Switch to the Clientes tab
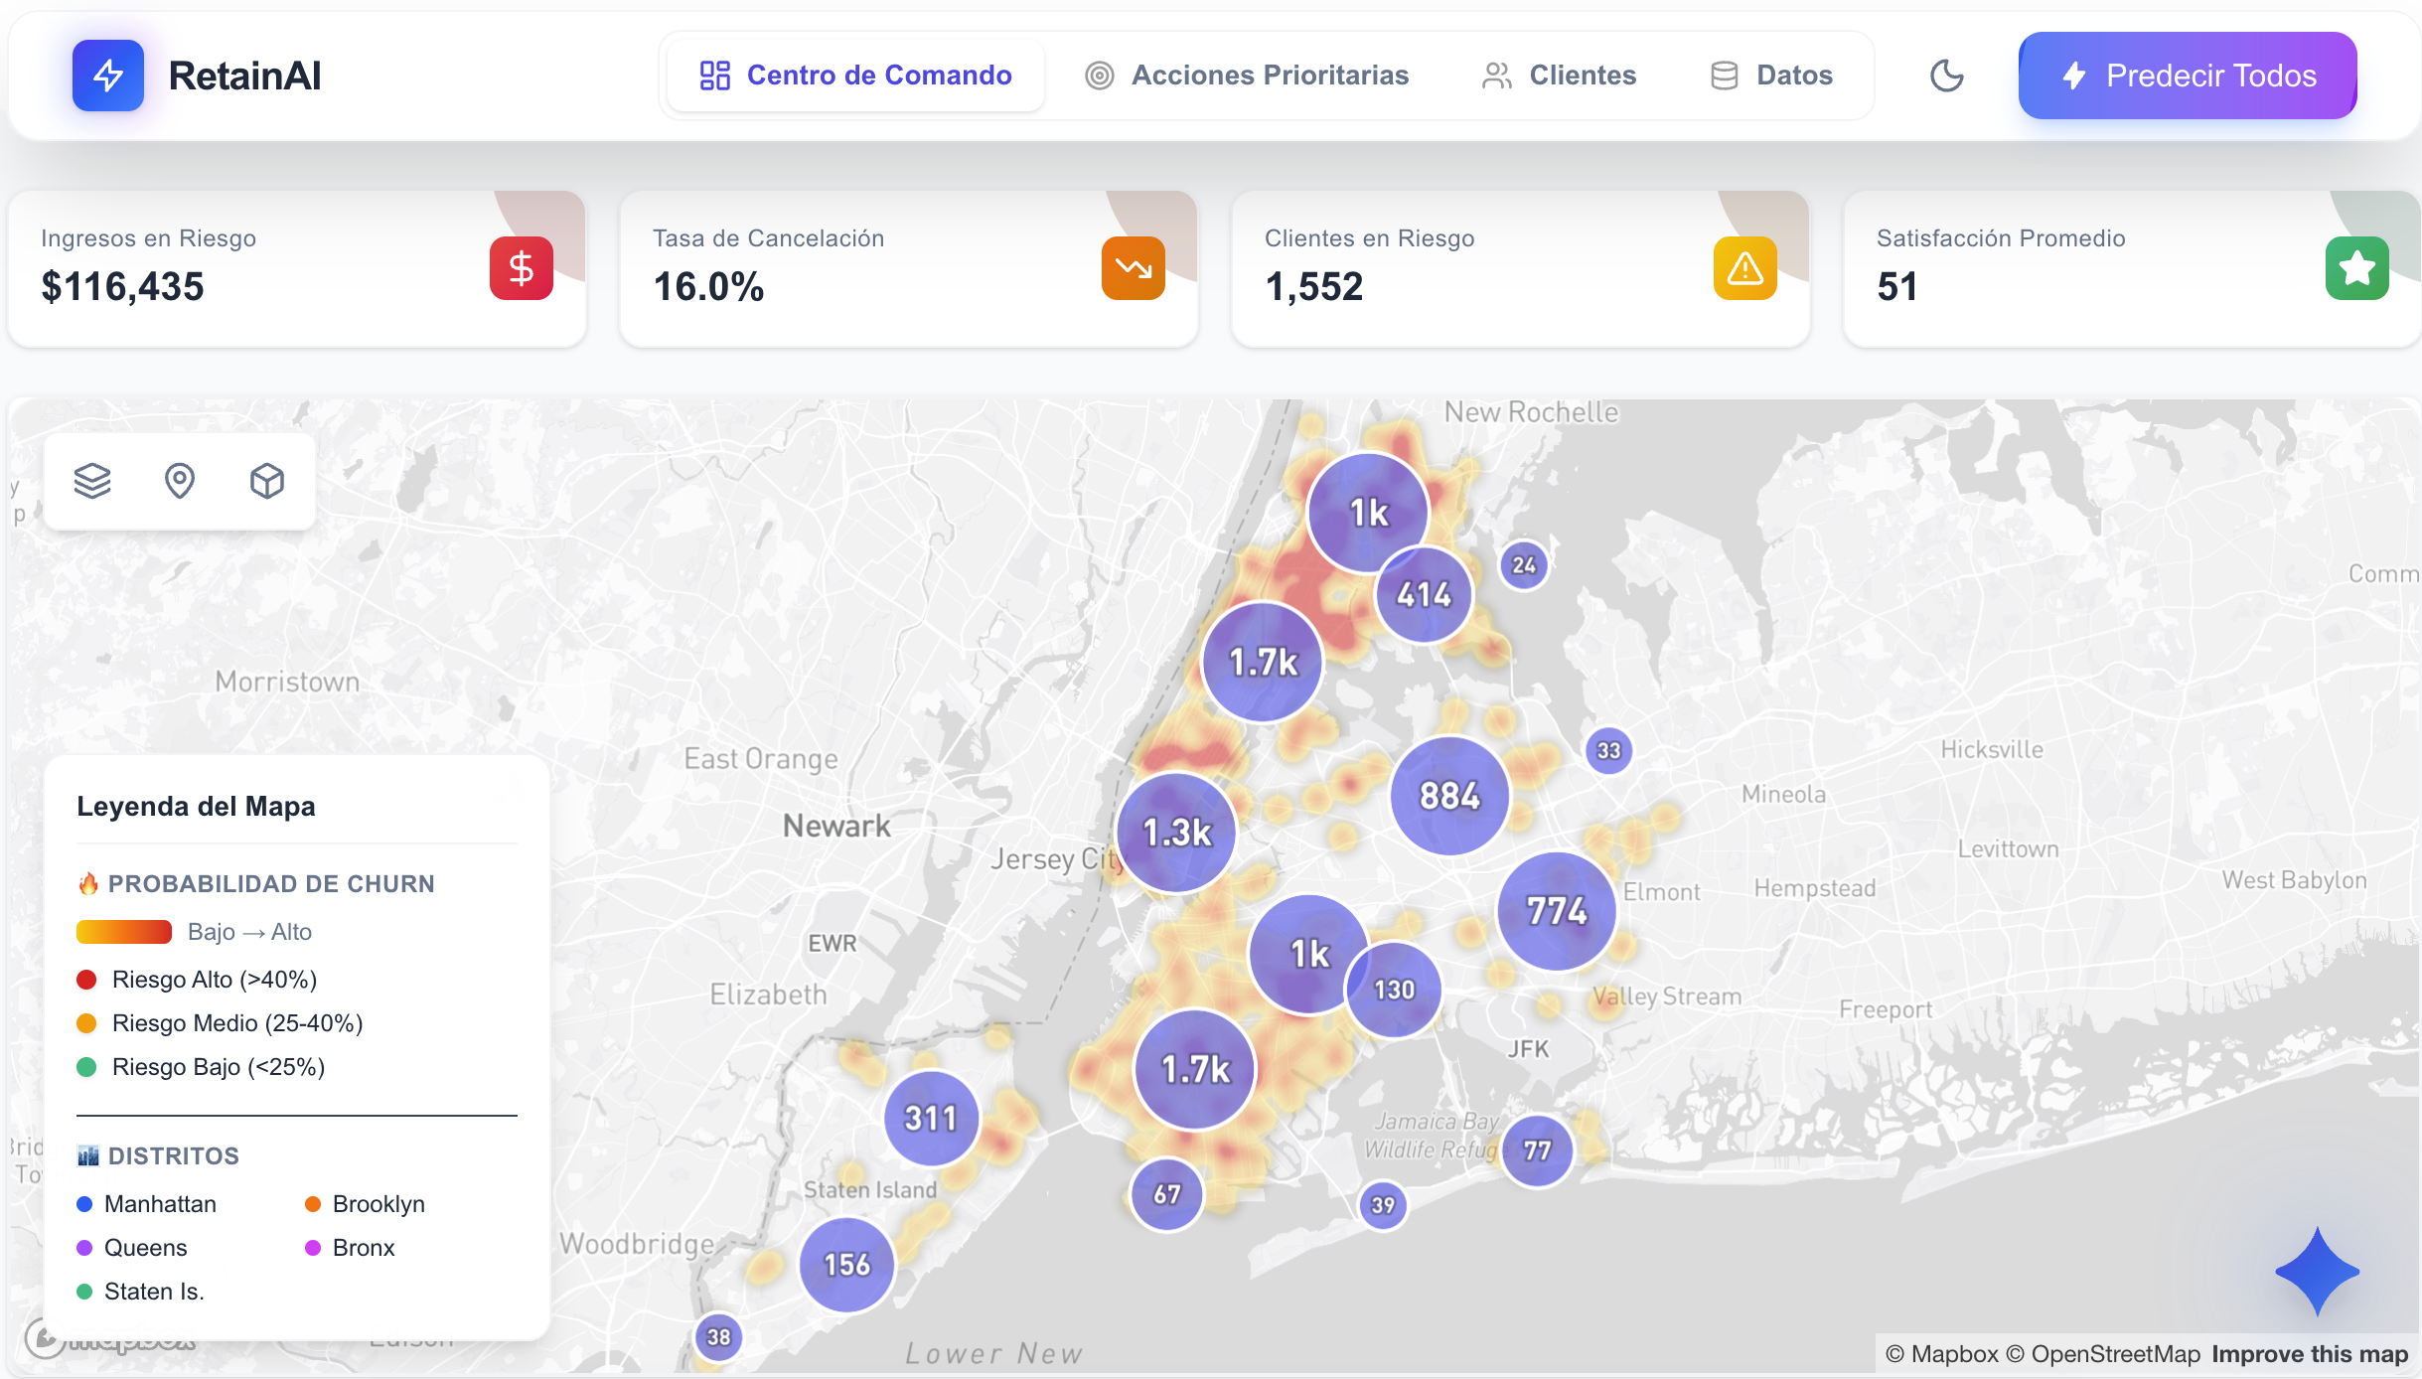The image size is (2422, 1379). [x=1559, y=76]
